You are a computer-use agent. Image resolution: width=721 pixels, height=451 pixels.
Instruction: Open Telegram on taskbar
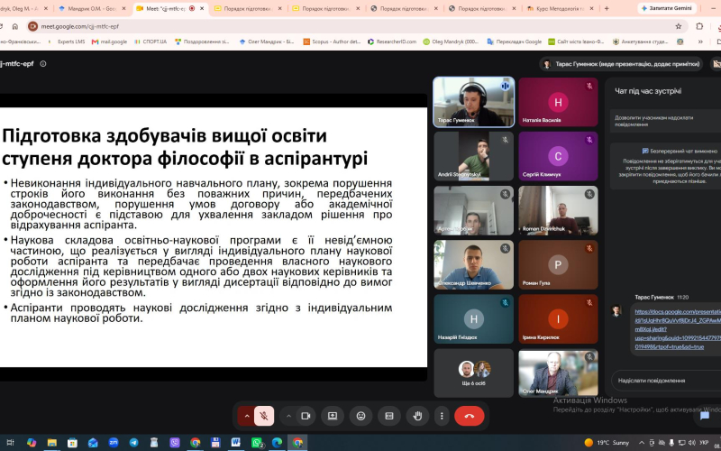pos(133,443)
